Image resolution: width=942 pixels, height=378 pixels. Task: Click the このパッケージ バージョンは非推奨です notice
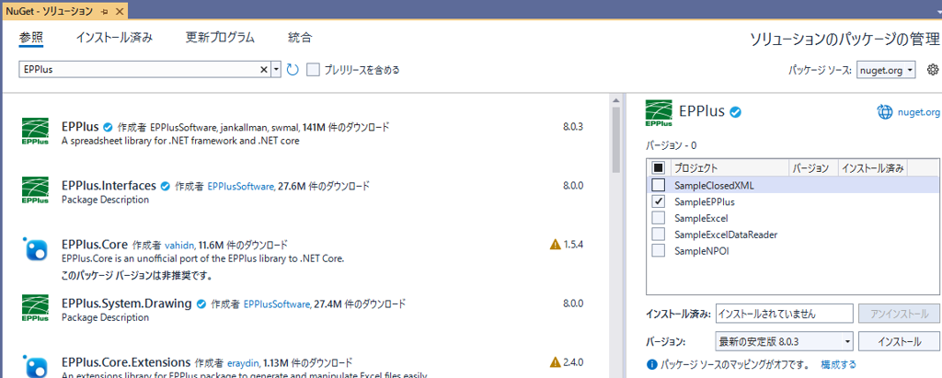point(138,277)
